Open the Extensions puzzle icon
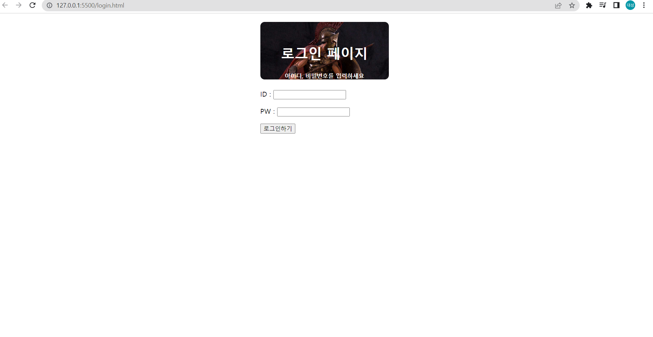Viewport: 653px width, 337px height. [x=589, y=5]
